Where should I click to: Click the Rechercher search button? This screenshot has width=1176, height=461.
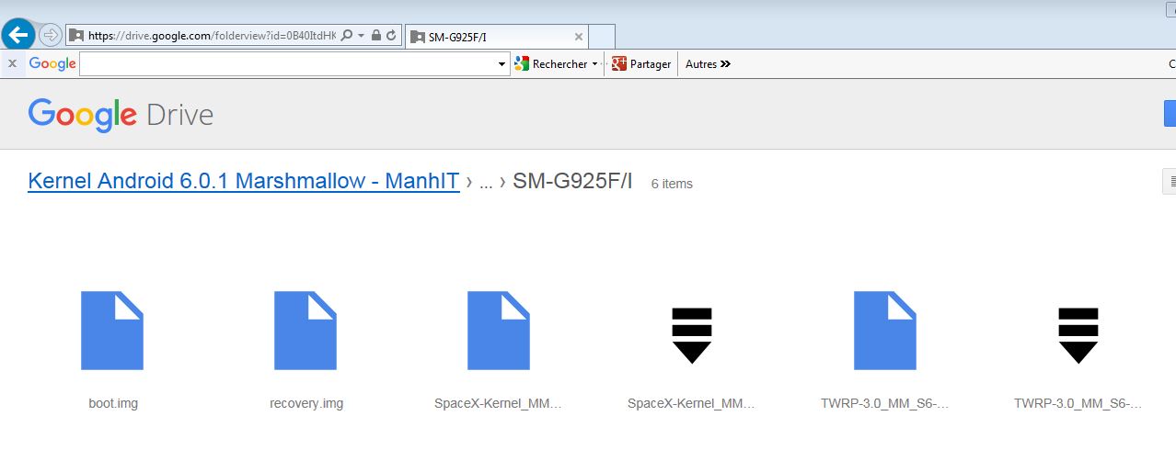(551, 64)
